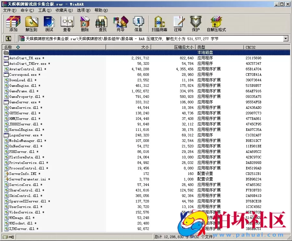Viewport: 292px width, 241px height.
Task: Open the 文件 (File) menu
Action: [8, 10]
